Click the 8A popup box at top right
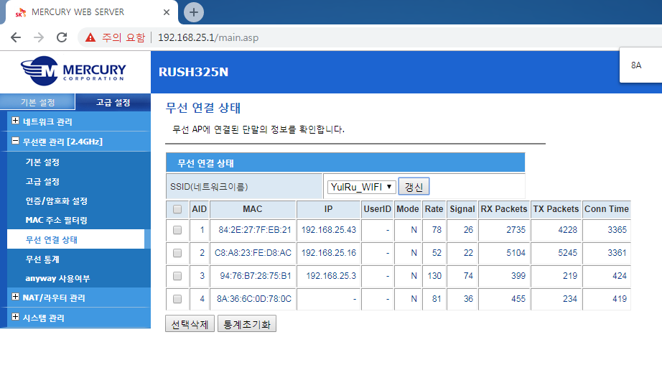The height and width of the screenshot is (373, 662). [x=640, y=65]
